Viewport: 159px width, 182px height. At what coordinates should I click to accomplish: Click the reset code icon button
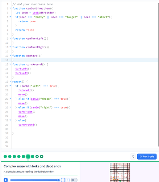(133, 157)
